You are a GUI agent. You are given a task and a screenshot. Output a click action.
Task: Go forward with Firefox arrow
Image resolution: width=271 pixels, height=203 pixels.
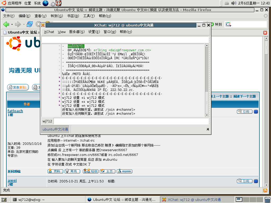click(x=18, y=24)
